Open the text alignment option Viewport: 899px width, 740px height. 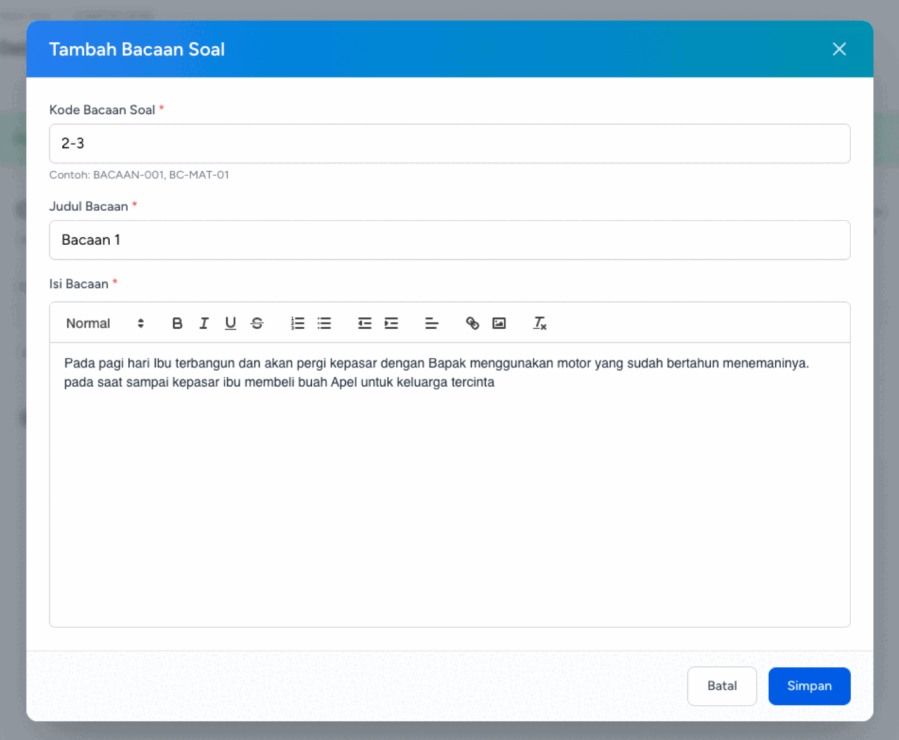pos(432,323)
